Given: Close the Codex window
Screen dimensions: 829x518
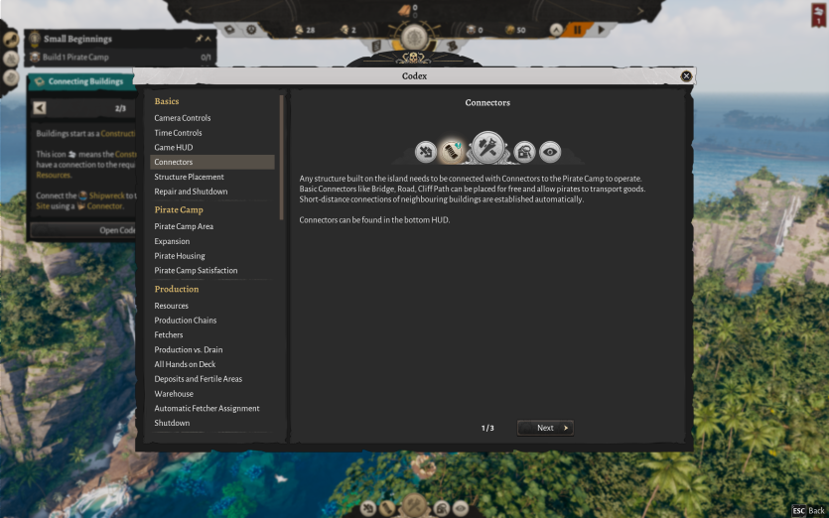Looking at the screenshot, I should (686, 76).
